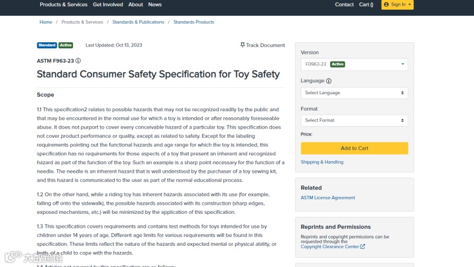The width and height of the screenshot is (474, 267).
Task: Click the Language info icon
Action: pos(329,81)
